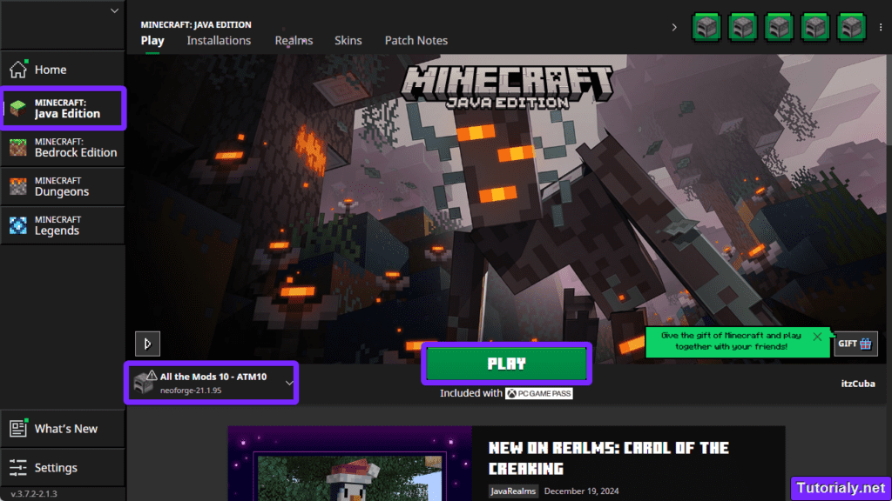This screenshot has height=501, width=892.
Task: Click the third furnace quick-launch icon
Action: tap(779, 27)
